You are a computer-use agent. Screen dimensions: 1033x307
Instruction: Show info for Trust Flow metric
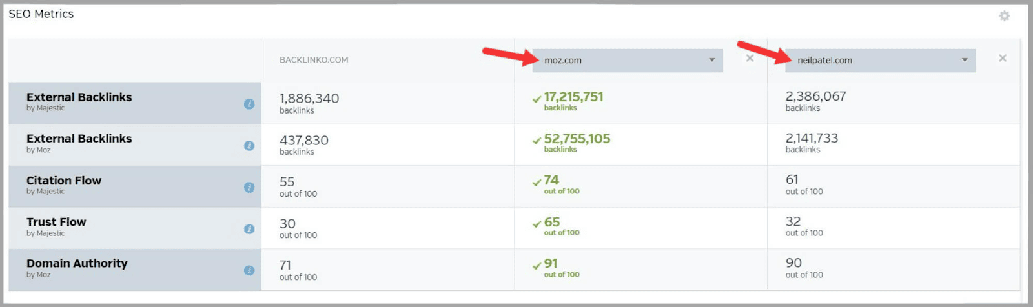pos(249,229)
